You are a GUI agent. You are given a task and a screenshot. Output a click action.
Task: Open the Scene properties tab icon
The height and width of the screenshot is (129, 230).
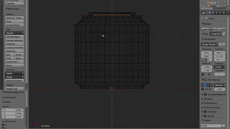217,13
